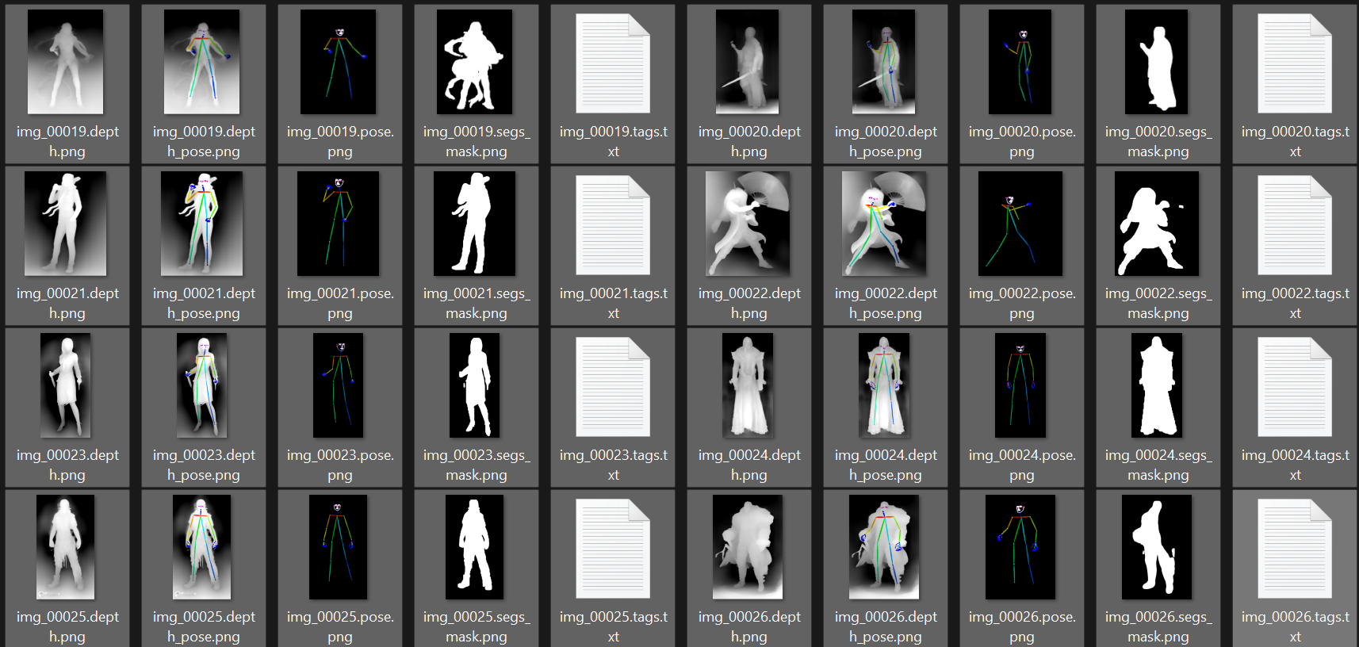
Task: Pick the img_00025.pose.png skeleton image
Action: (x=339, y=547)
